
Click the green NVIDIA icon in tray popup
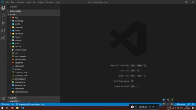pos(172,100)
